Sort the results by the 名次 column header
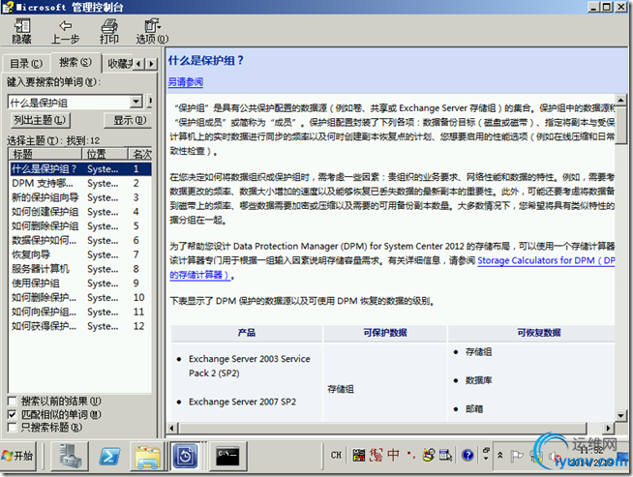 click(x=140, y=154)
